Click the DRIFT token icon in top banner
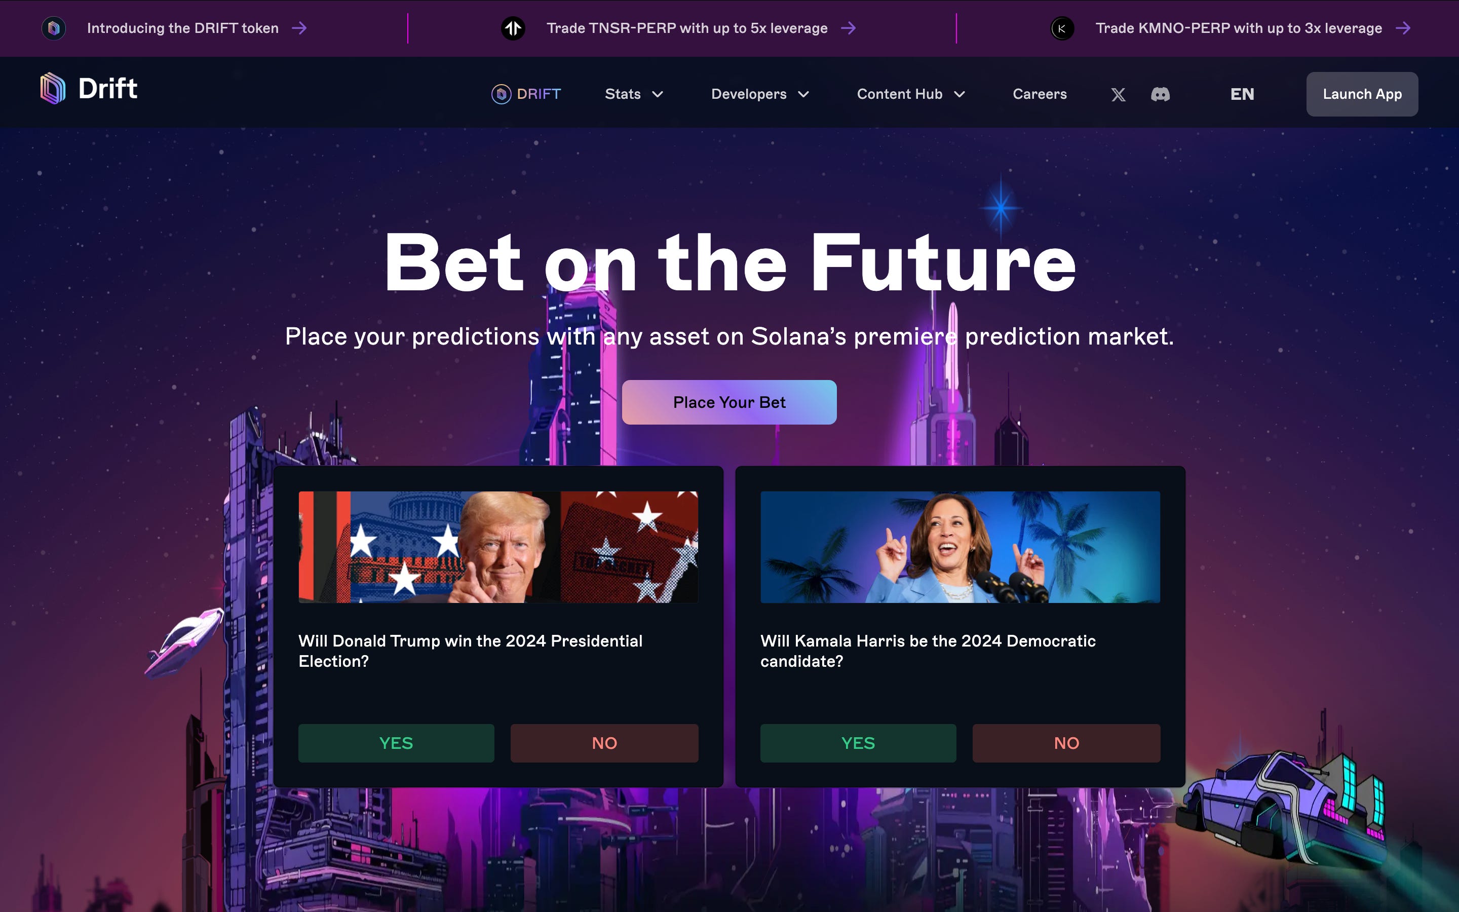 coord(54,28)
